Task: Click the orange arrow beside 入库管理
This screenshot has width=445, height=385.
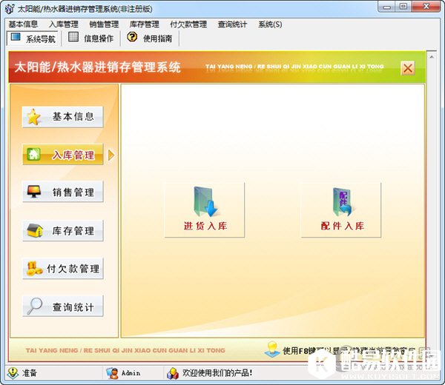Action: 111,155
